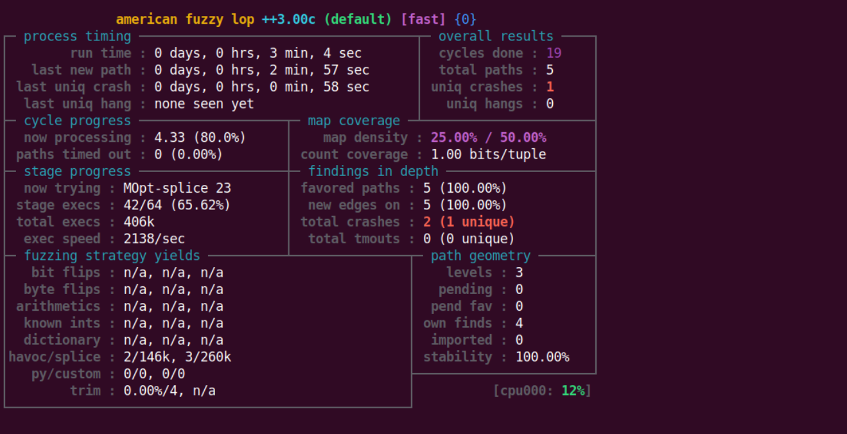This screenshot has width=847, height=434.
Task: Click the cpu000 usage indicator
Action: [x=542, y=390]
